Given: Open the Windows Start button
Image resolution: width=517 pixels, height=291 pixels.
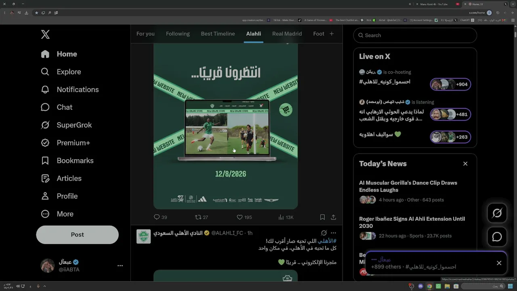Looking at the screenshot, I should 511,287.
